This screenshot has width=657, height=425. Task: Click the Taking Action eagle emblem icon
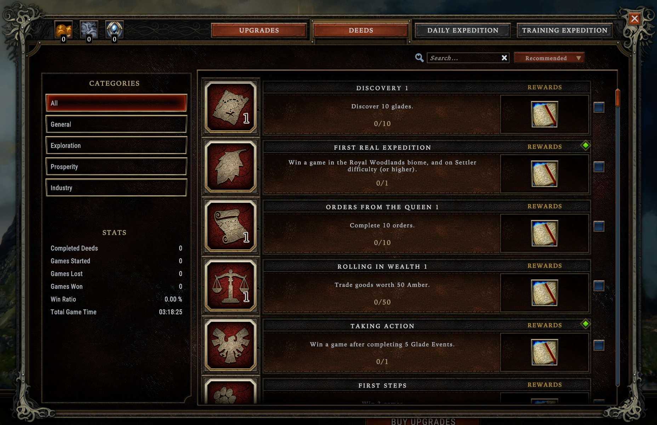coord(231,345)
